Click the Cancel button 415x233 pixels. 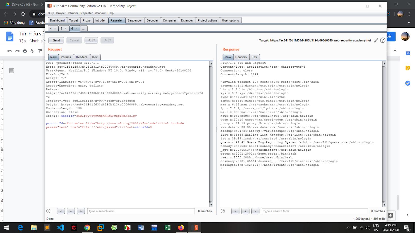[x=74, y=40]
